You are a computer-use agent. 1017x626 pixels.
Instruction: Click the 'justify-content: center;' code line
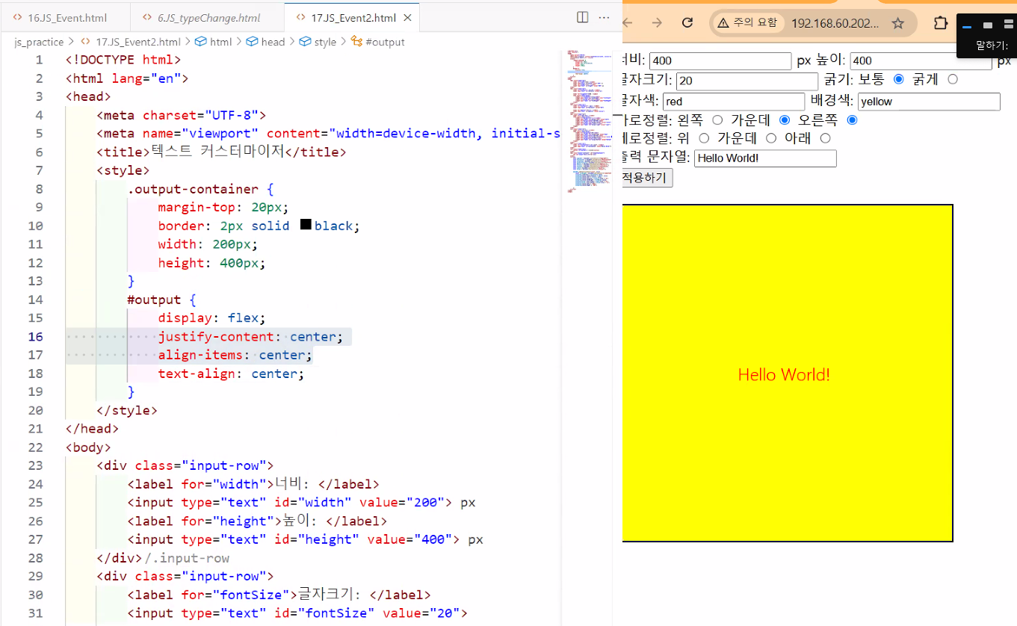250,337
